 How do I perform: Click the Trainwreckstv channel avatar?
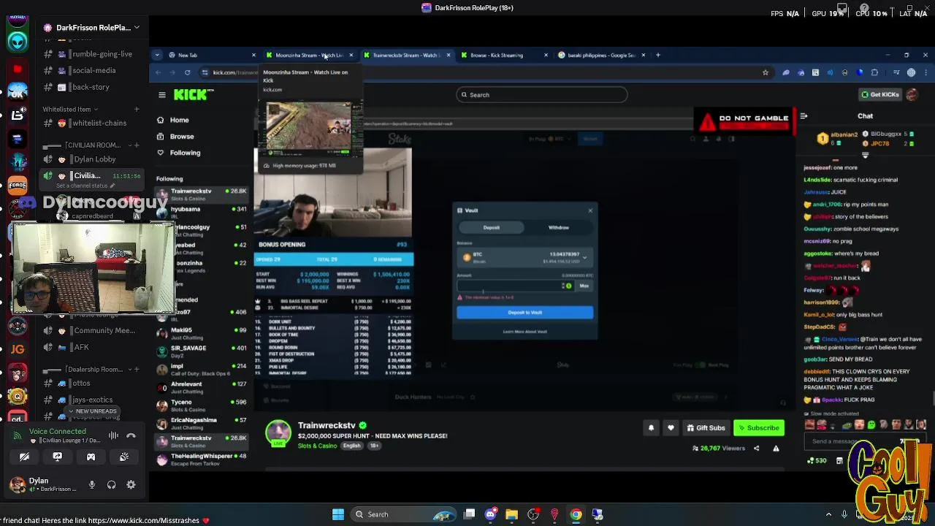(278, 433)
